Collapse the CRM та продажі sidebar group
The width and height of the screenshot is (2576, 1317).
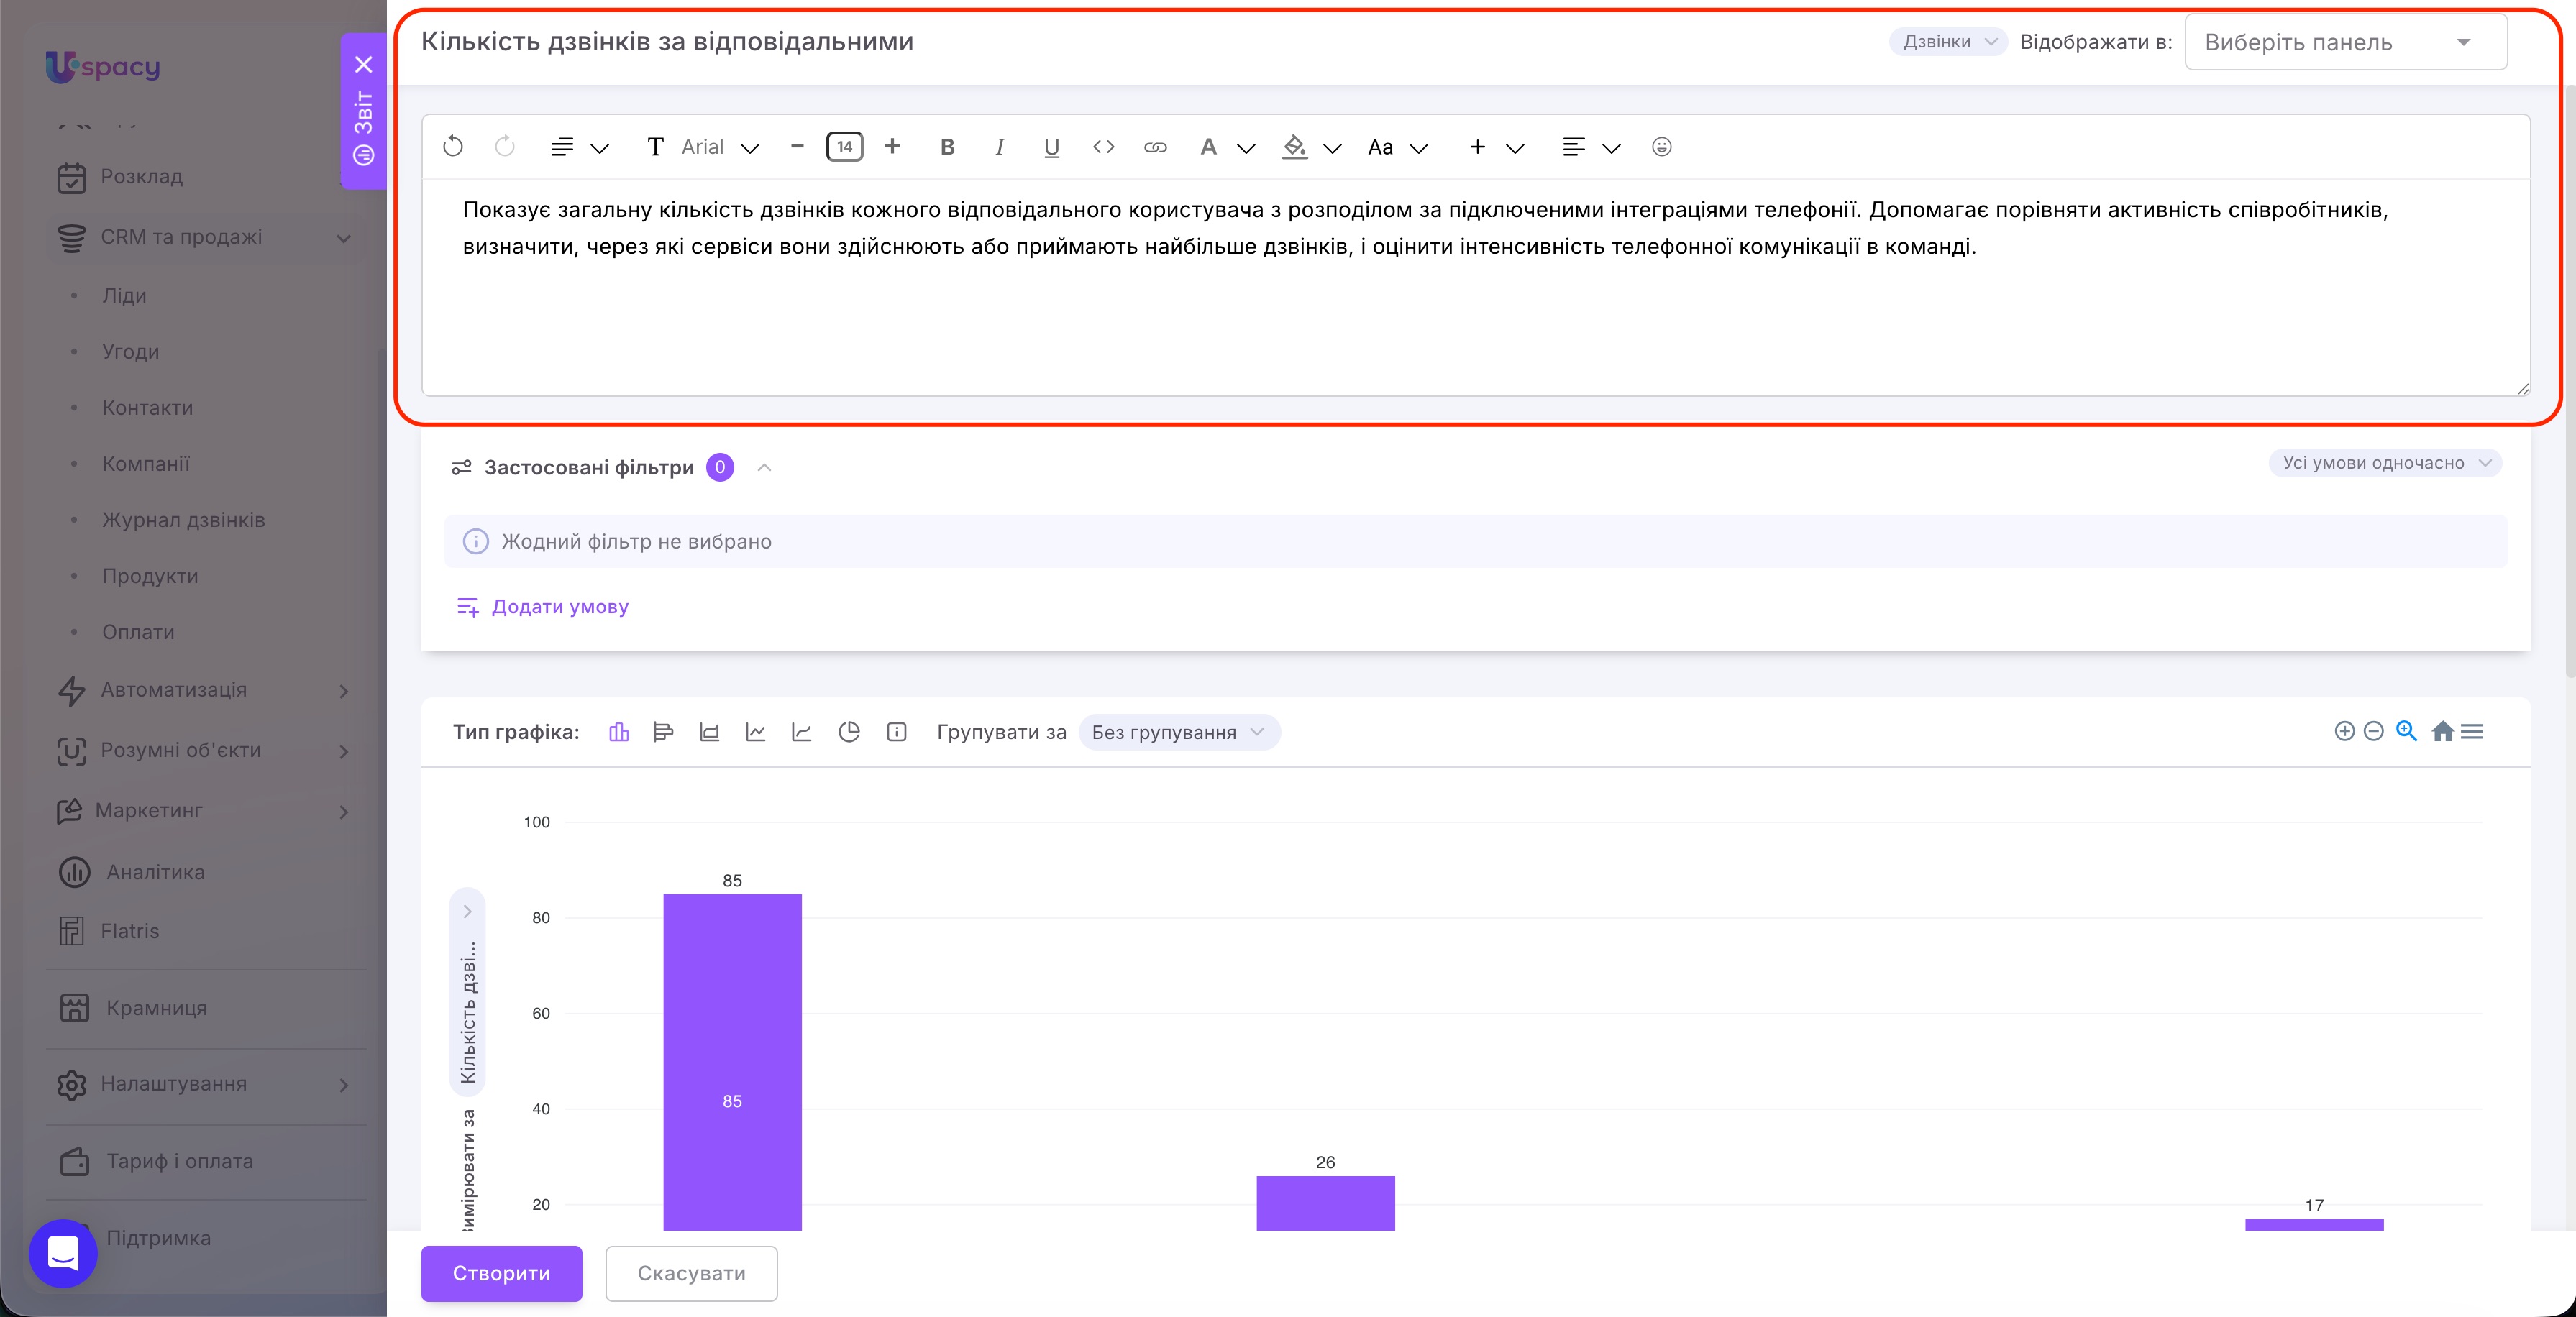(x=343, y=238)
